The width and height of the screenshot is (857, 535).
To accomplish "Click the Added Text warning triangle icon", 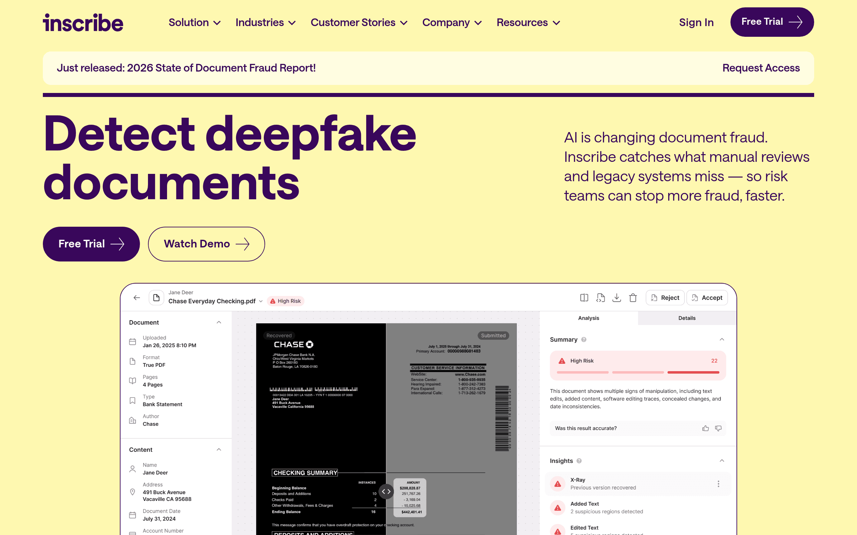I will click(558, 508).
